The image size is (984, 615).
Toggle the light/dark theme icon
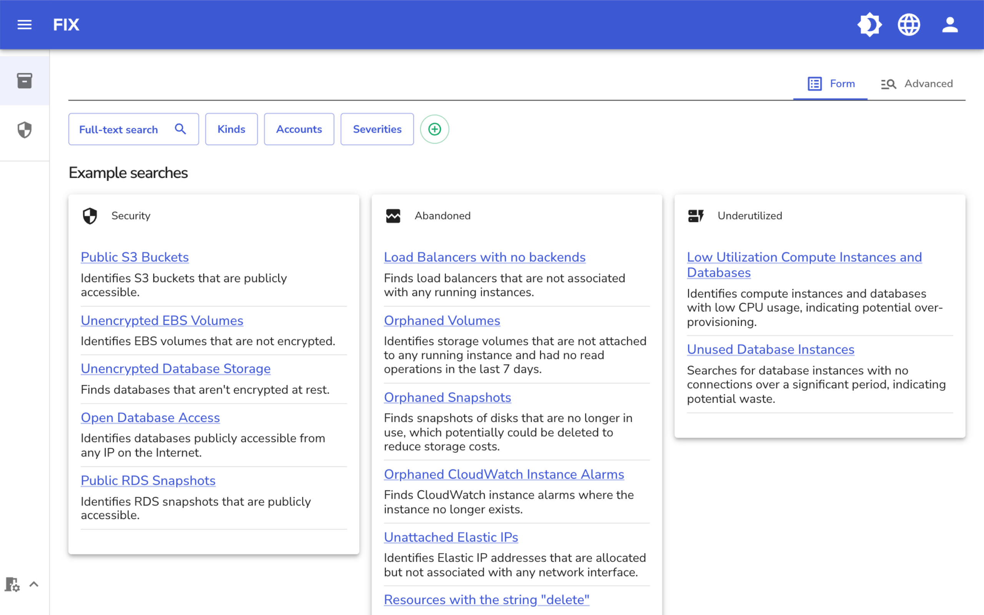[869, 25]
